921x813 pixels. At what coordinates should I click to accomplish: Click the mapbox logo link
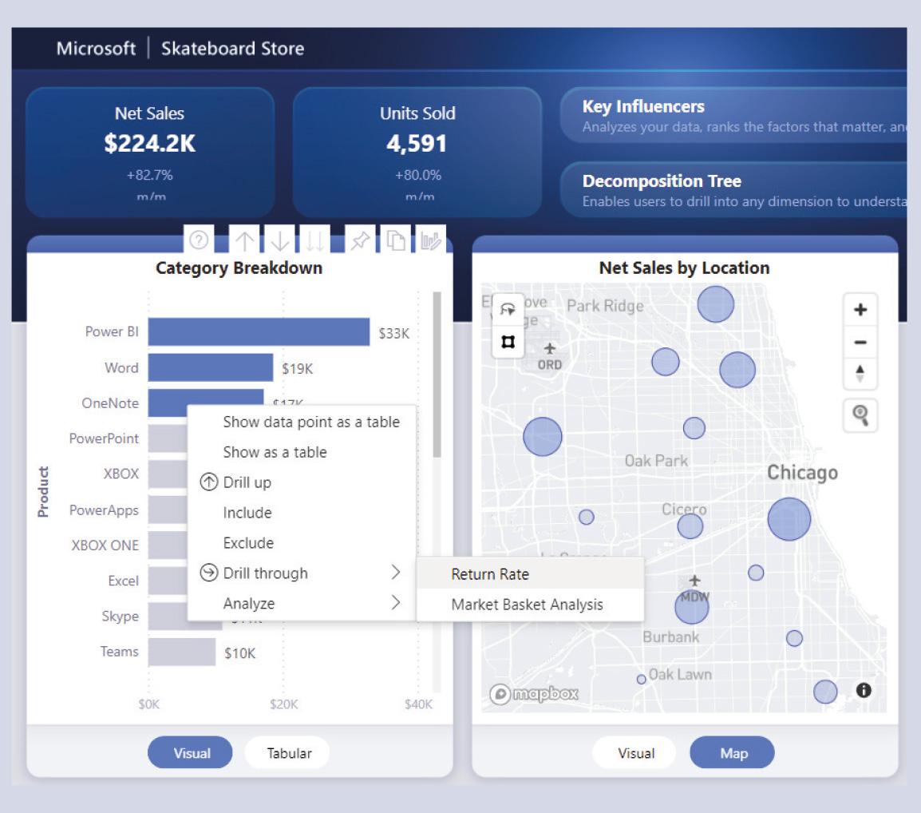[534, 694]
